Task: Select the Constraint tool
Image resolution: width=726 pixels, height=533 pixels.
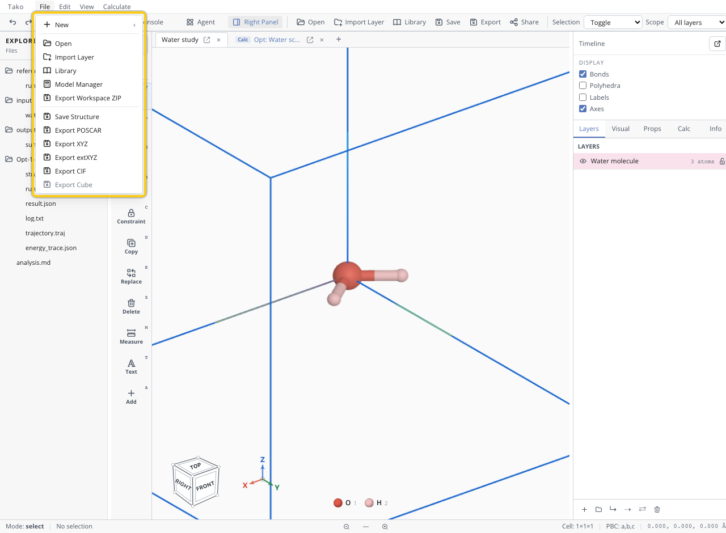Action: pyautogui.click(x=131, y=216)
